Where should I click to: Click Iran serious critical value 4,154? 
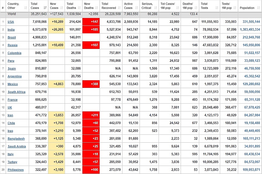[153, 115]
